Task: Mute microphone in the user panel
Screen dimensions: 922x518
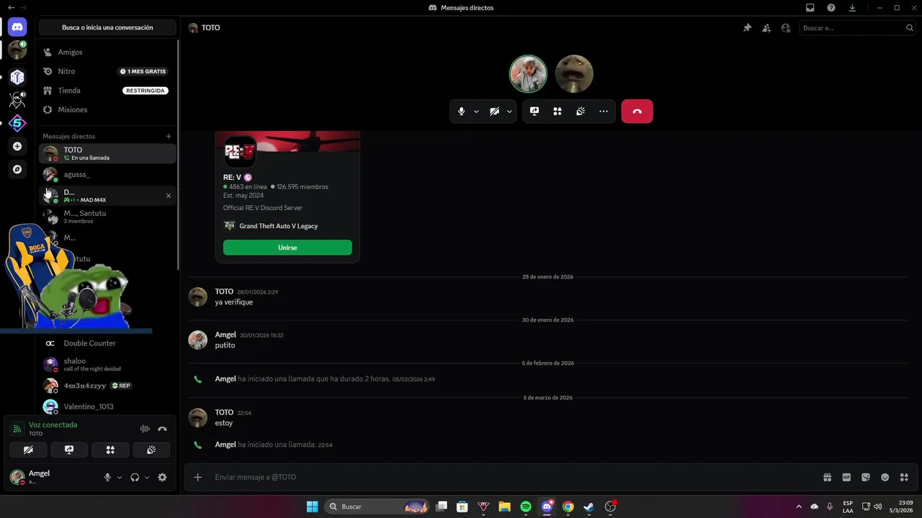Action: 107,477
